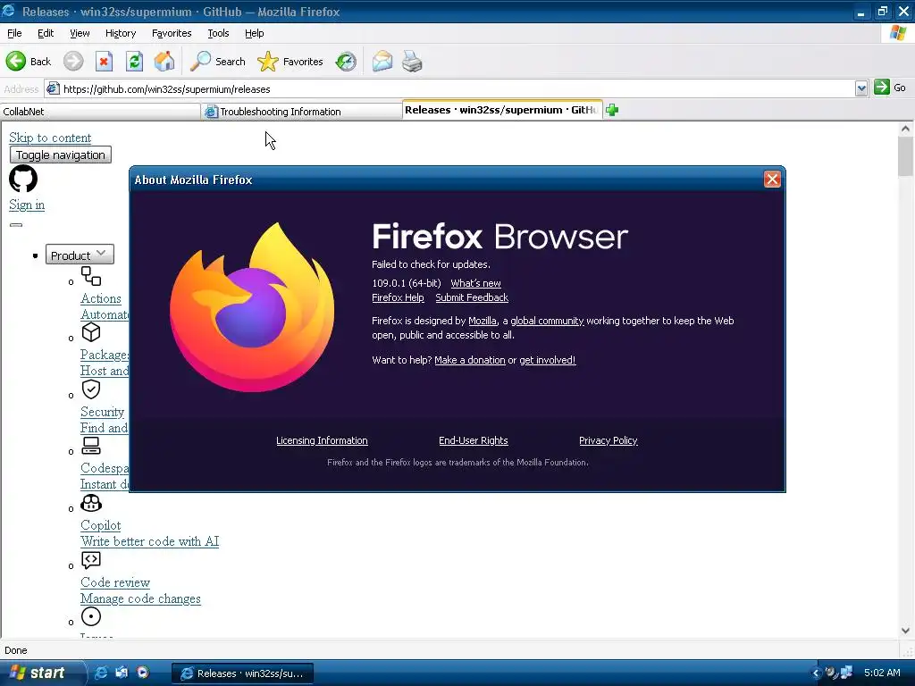Open the Privacy Policy link
915x686 pixels.
[x=608, y=441]
